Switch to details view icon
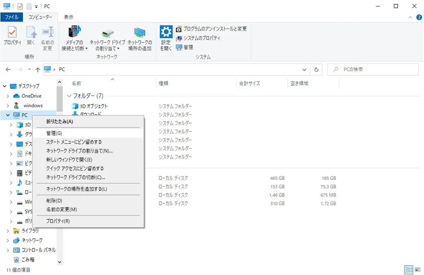The width and height of the screenshot is (424, 275). 409,269
